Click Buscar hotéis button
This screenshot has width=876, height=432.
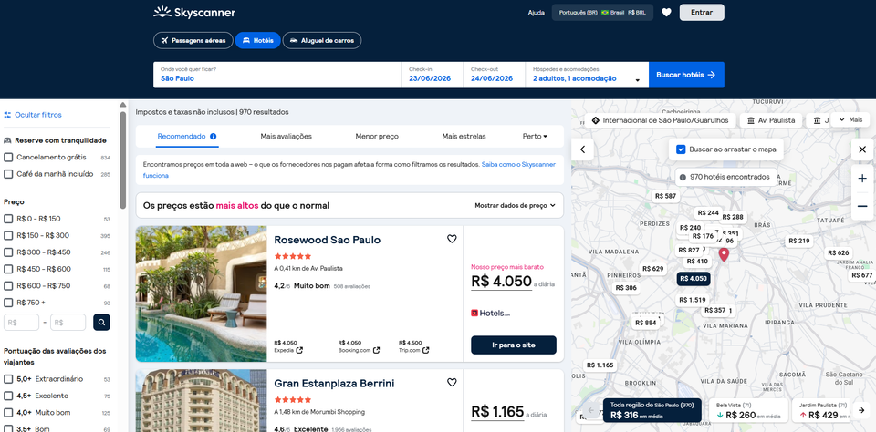[x=686, y=75]
